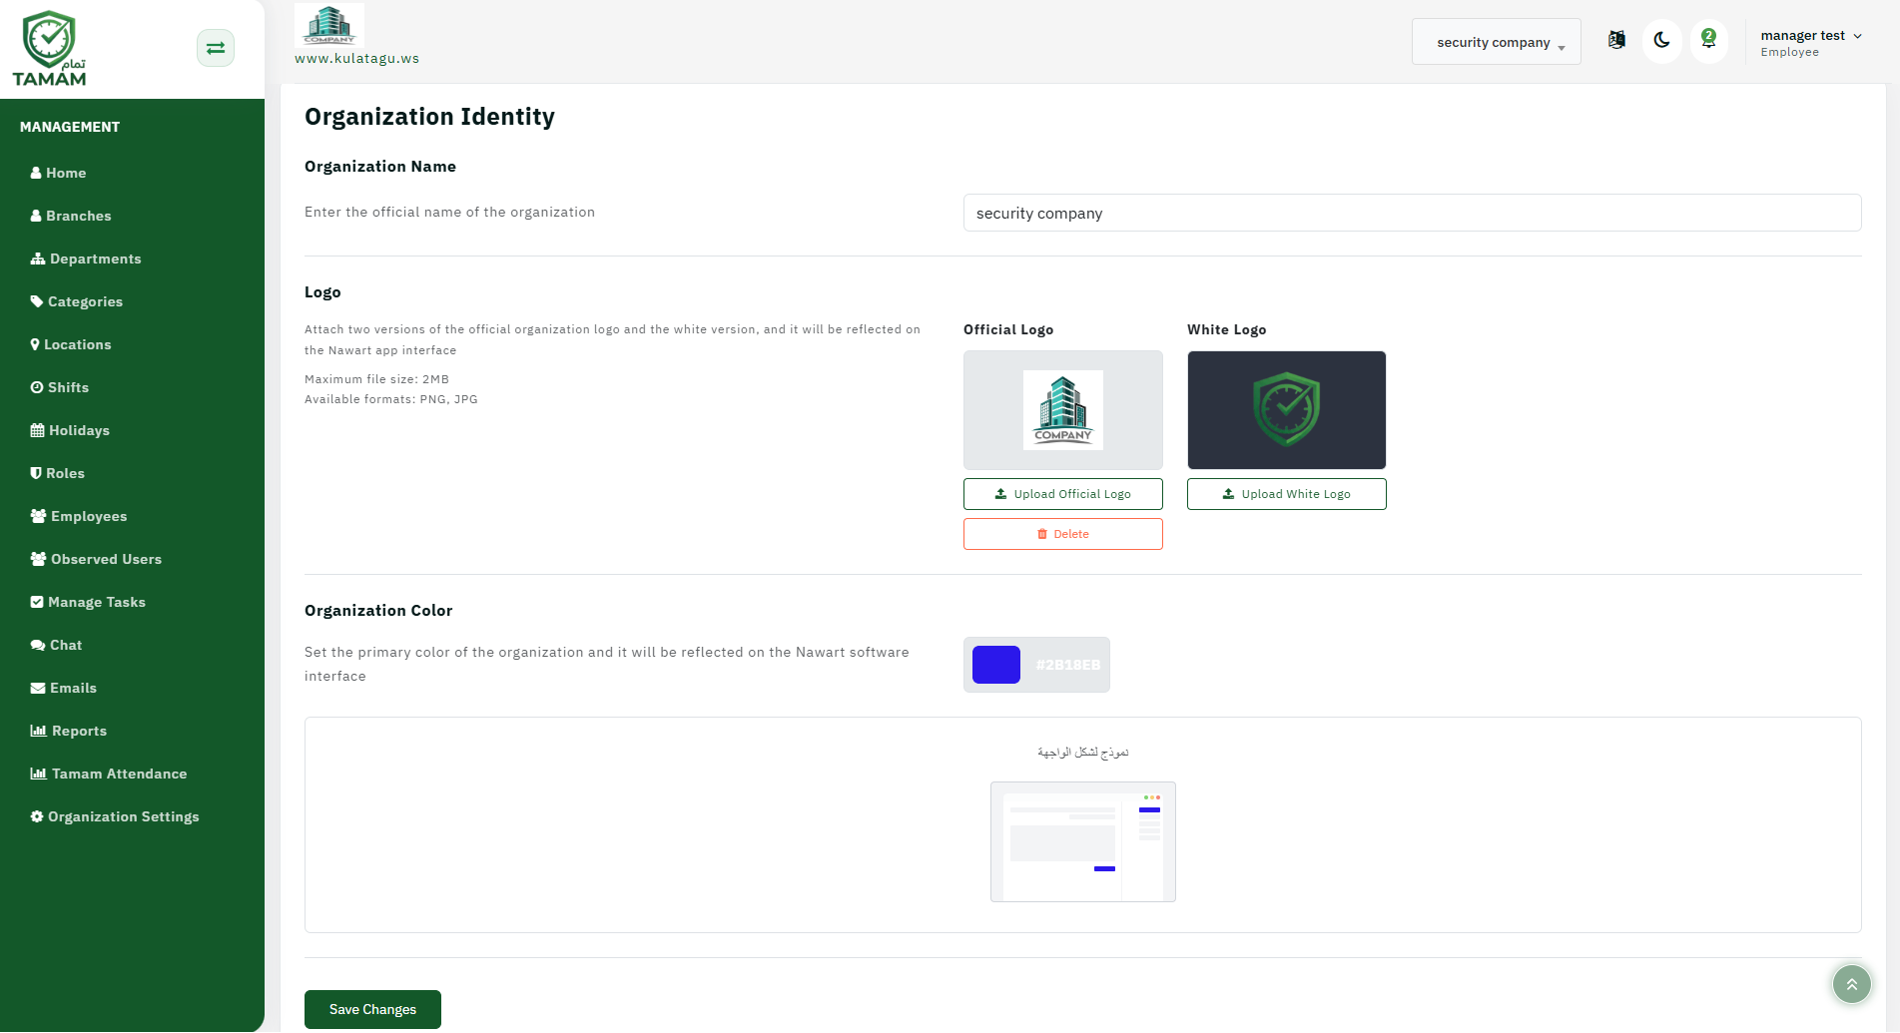Open Holidays page from sidebar
This screenshot has height=1033, width=1900.
70,430
